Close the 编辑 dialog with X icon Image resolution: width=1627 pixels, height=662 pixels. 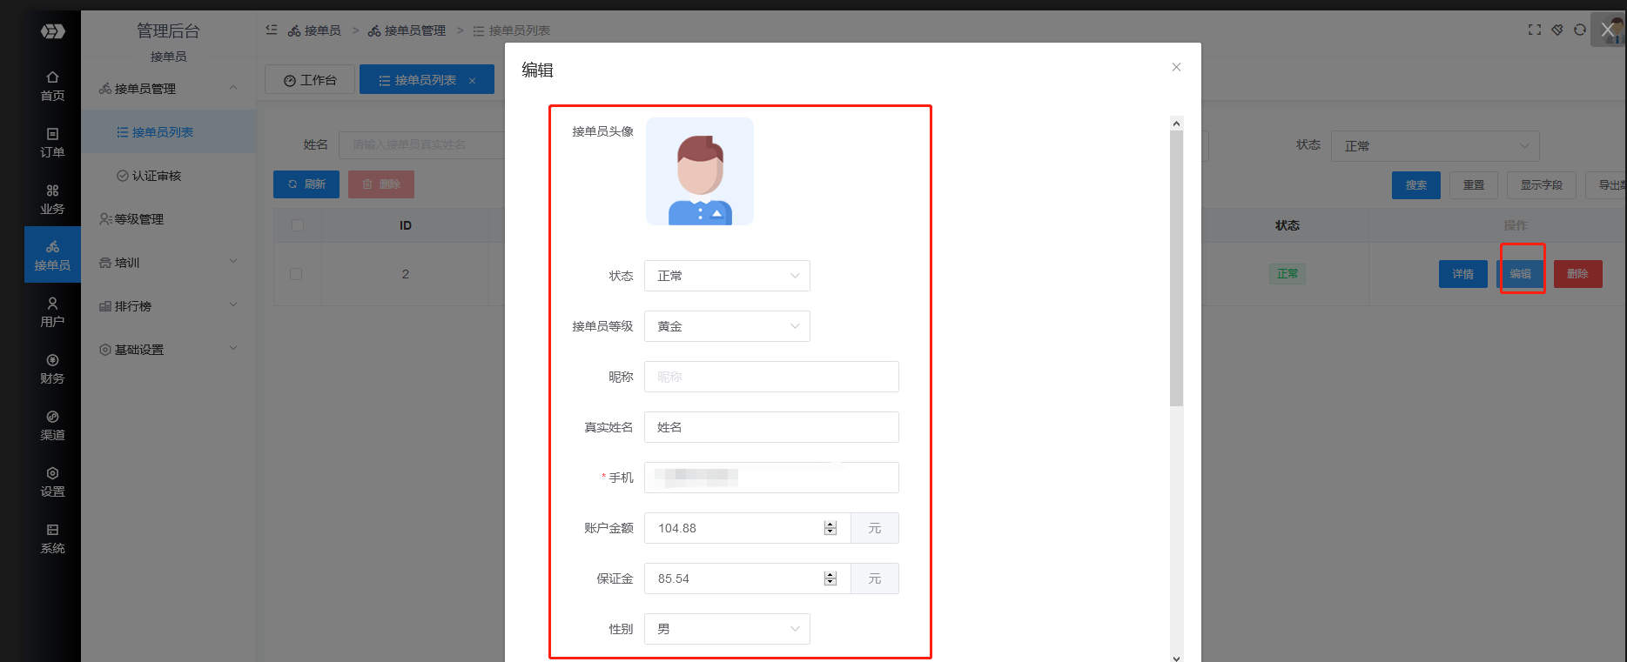click(1176, 67)
